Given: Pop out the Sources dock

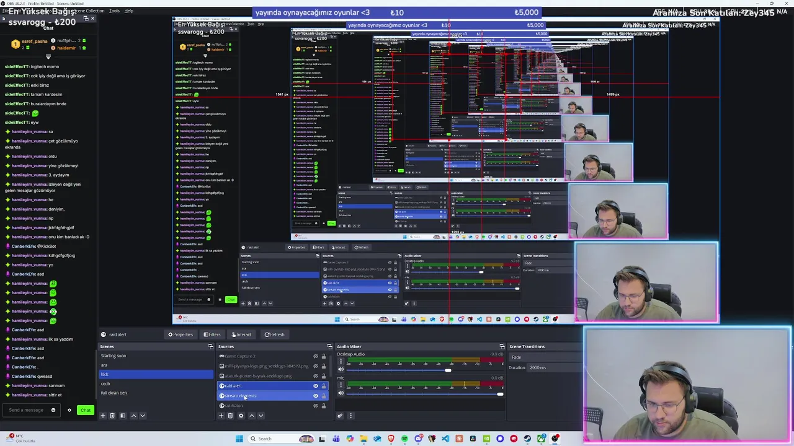Looking at the screenshot, I should [329, 346].
